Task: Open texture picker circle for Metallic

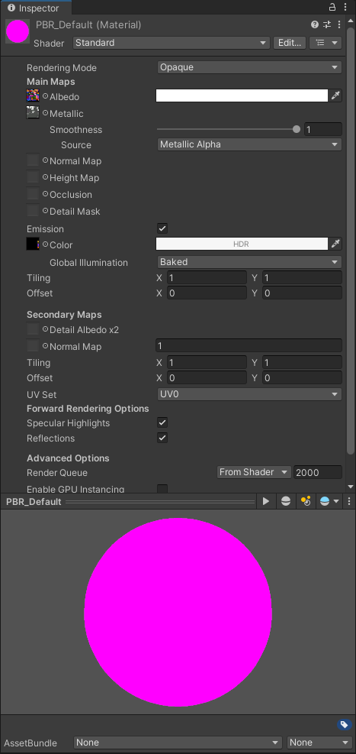Action: click(46, 112)
